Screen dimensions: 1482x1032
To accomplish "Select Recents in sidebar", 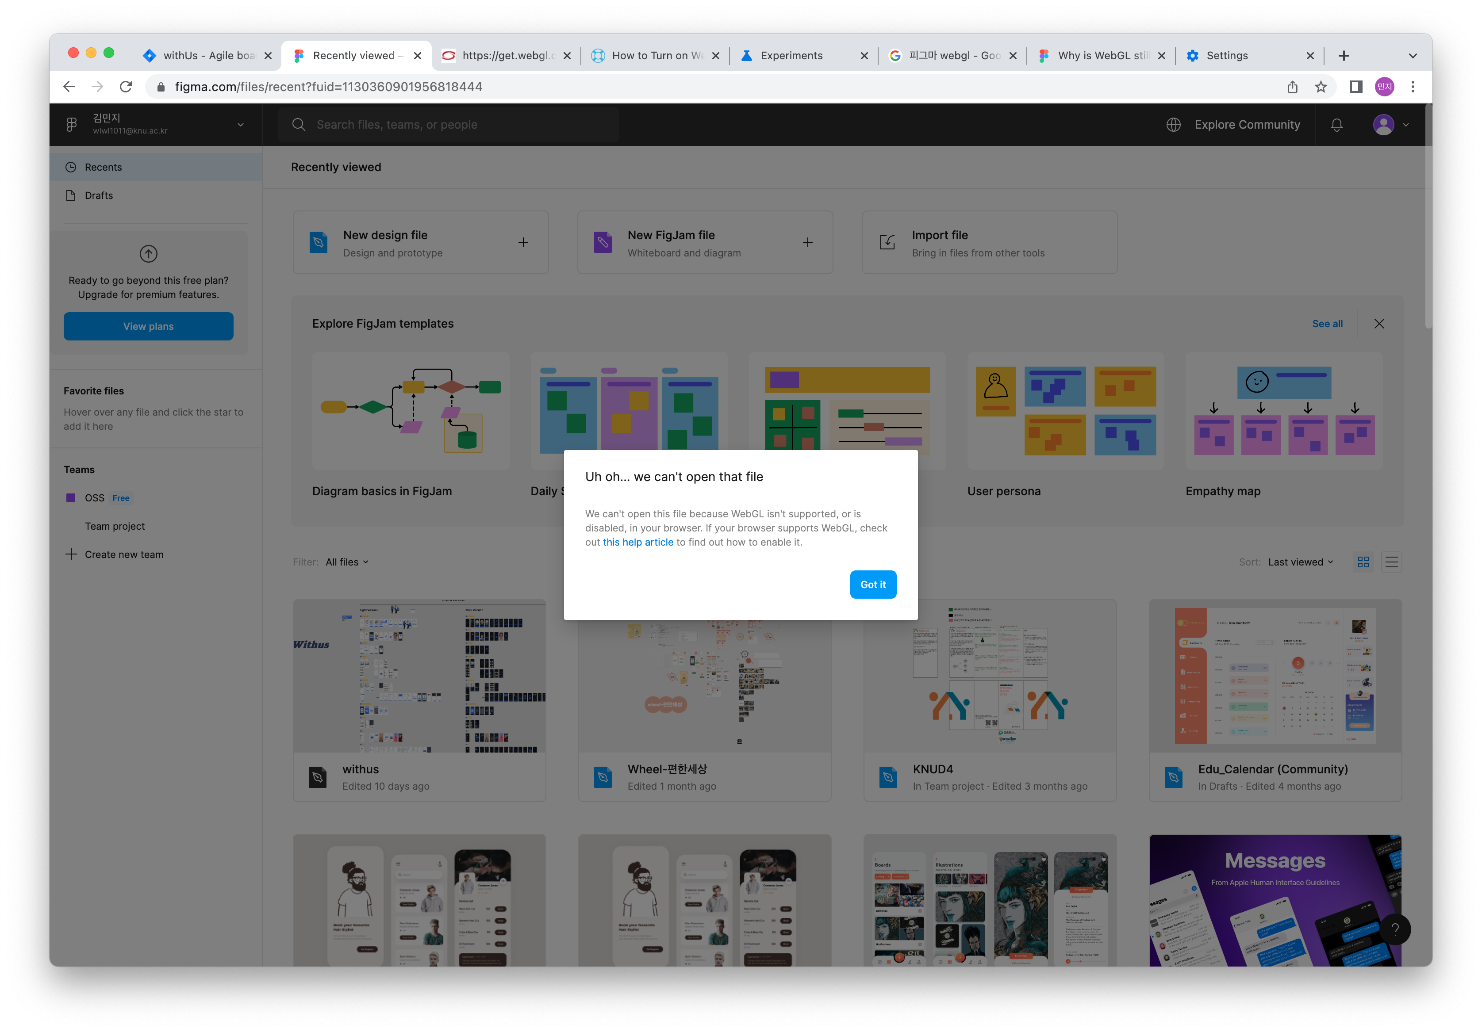I will [156, 167].
